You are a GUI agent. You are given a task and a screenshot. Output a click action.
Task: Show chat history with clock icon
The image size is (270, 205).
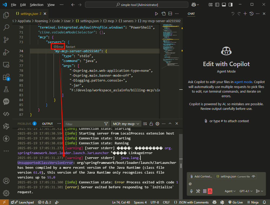click(251, 14)
